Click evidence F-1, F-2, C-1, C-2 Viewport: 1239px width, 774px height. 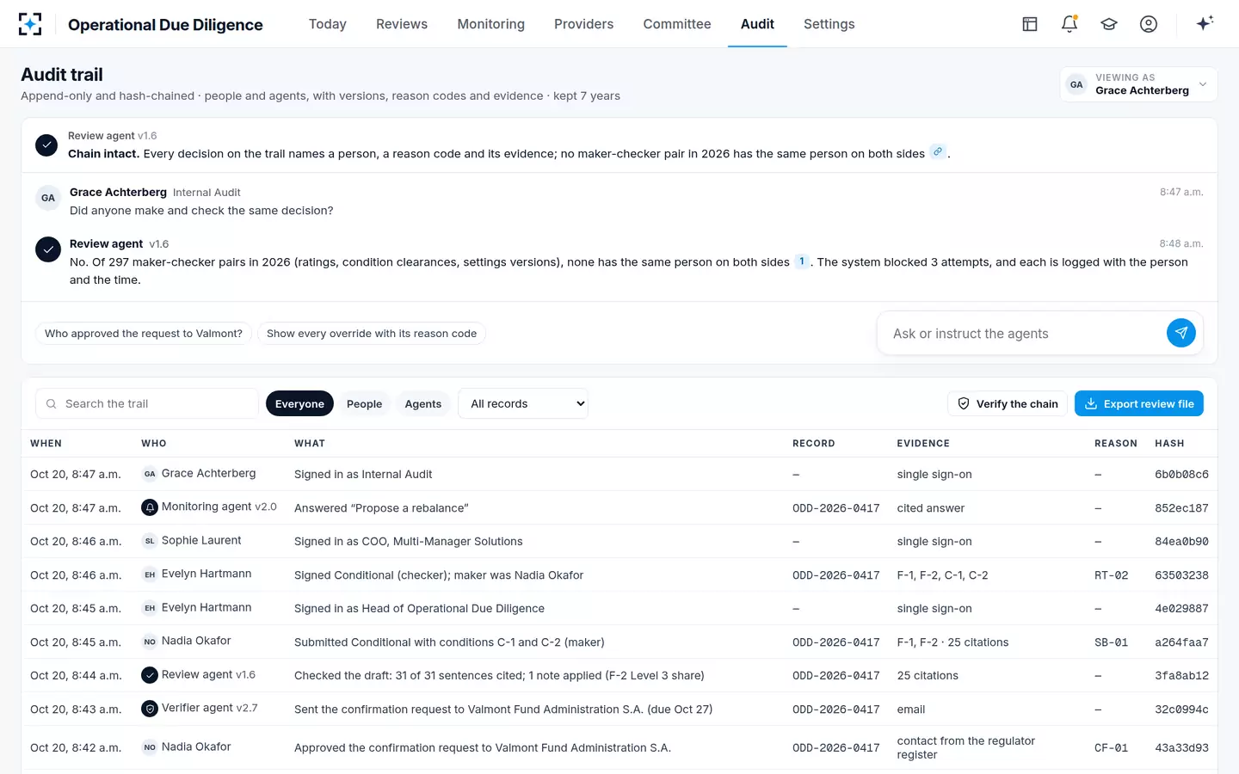click(x=942, y=575)
